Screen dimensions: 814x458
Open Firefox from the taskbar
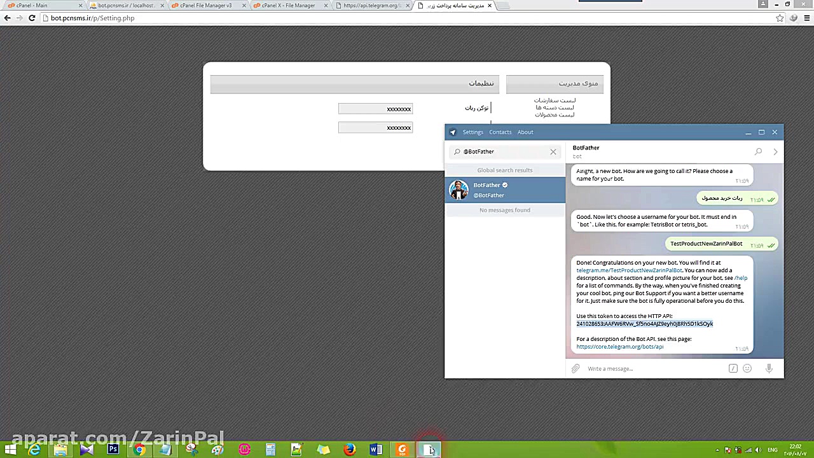(x=349, y=450)
